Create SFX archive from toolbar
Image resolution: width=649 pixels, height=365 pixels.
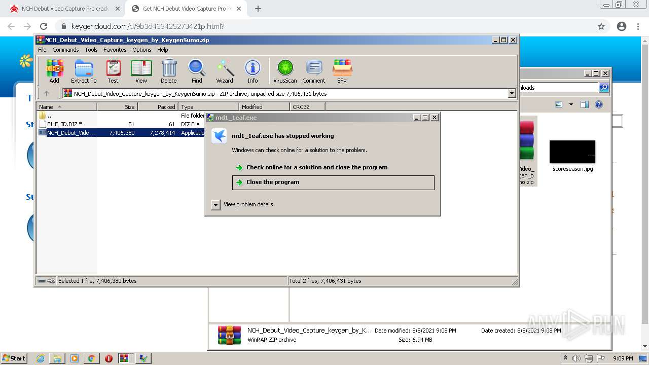pos(342,71)
